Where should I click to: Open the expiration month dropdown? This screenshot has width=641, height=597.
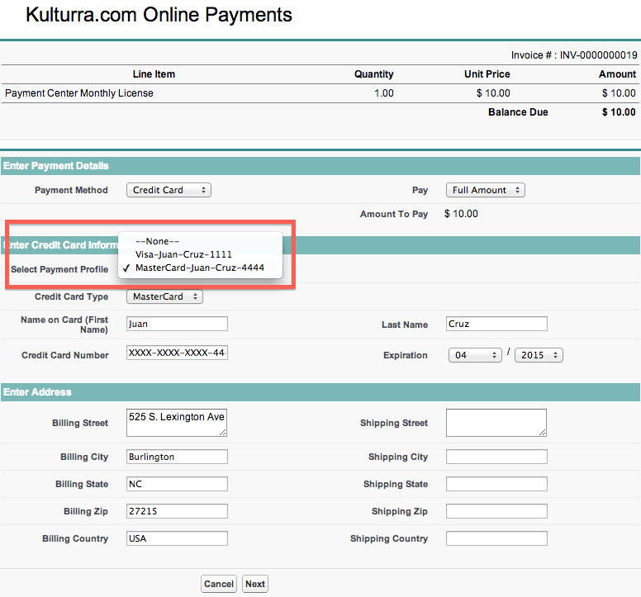tap(475, 355)
